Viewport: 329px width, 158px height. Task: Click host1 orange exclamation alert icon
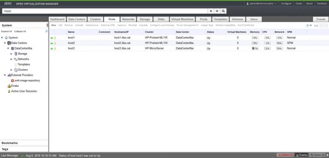(55, 38)
